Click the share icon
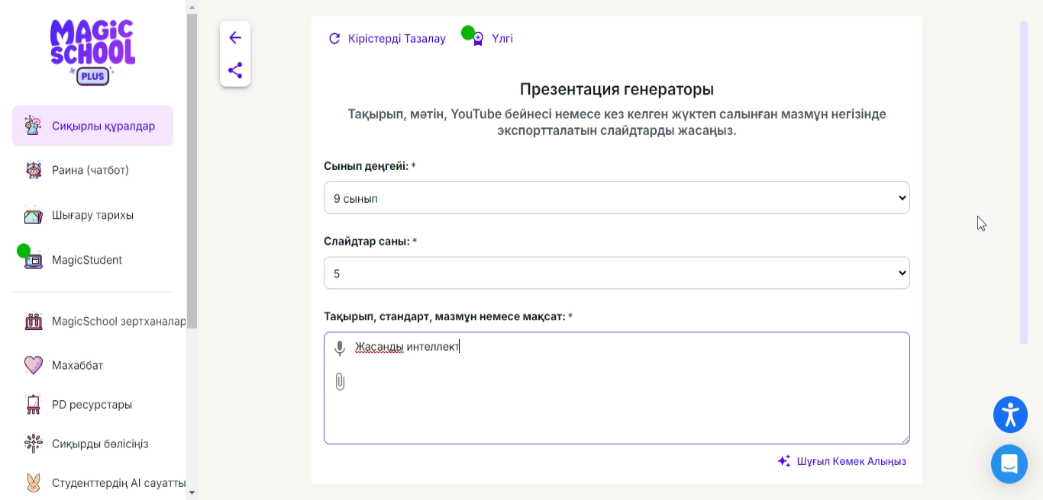Screen dimensions: 1043x500 (x=235, y=70)
